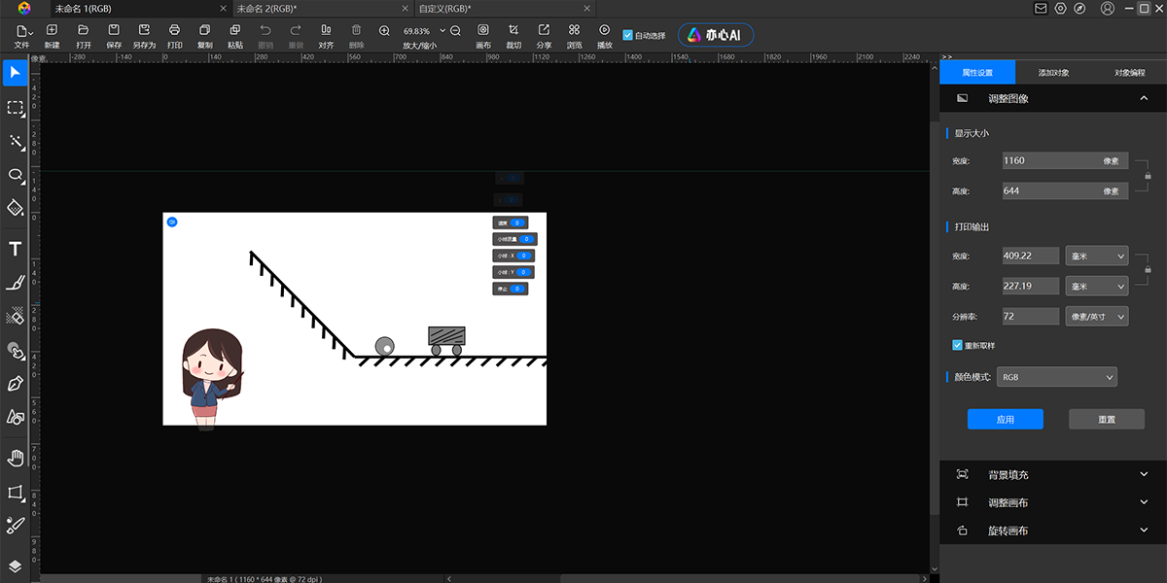Click the 亦心AI button
1167x583 pixels.
pos(716,35)
